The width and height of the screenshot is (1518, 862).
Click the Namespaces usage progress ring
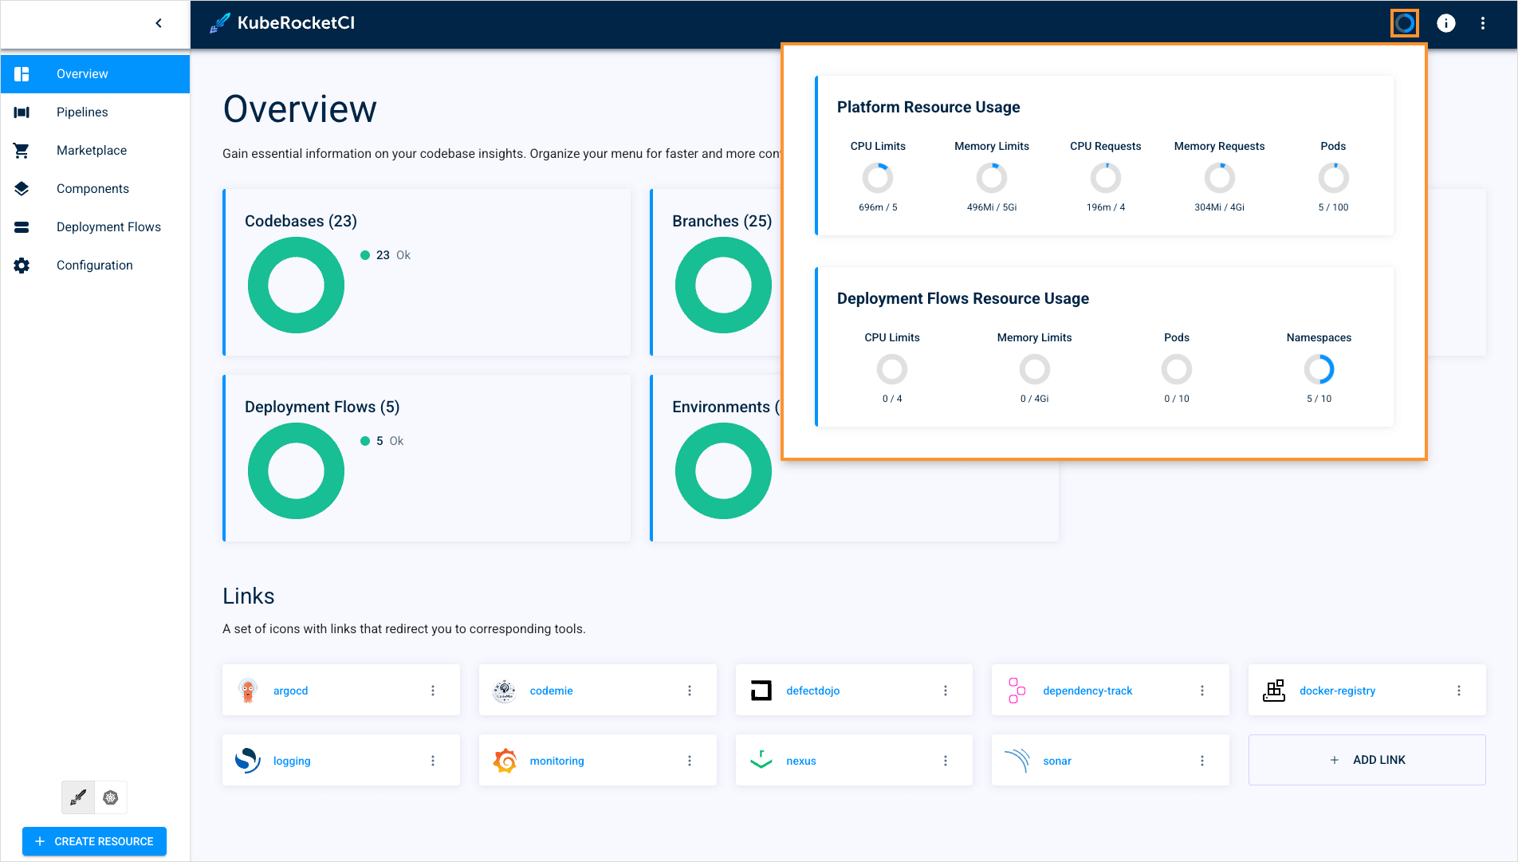(x=1319, y=369)
